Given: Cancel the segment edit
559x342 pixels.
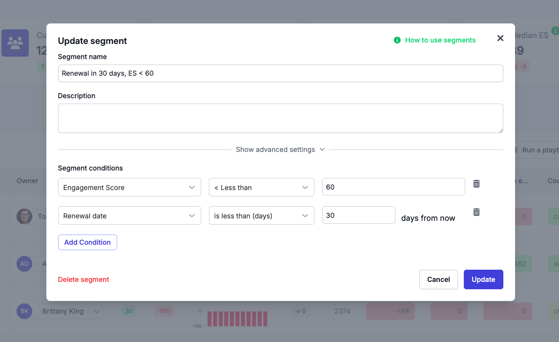Looking at the screenshot, I should pos(438,279).
